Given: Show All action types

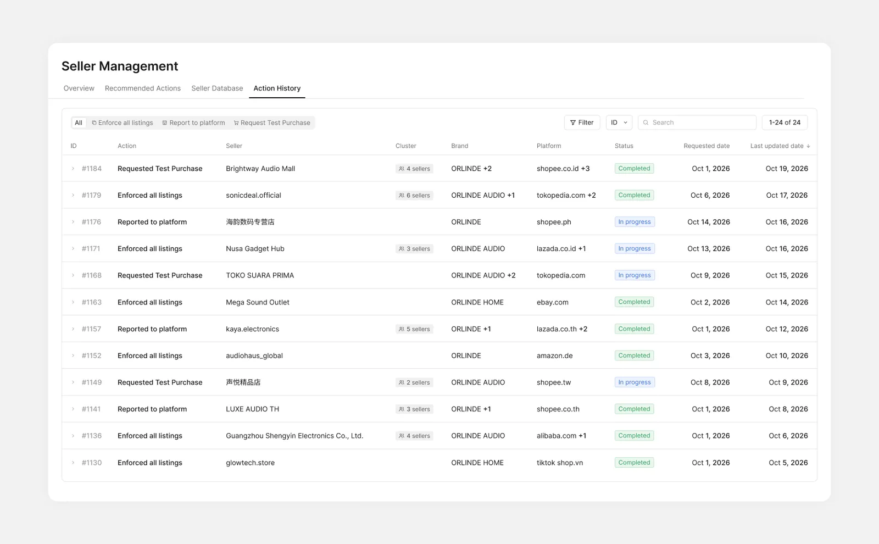Looking at the screenshot, I should pyautogui.click(x=79, y=123).
